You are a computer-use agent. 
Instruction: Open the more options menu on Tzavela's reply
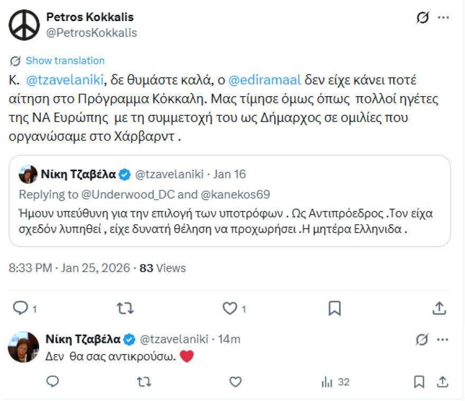pos(442,339)
